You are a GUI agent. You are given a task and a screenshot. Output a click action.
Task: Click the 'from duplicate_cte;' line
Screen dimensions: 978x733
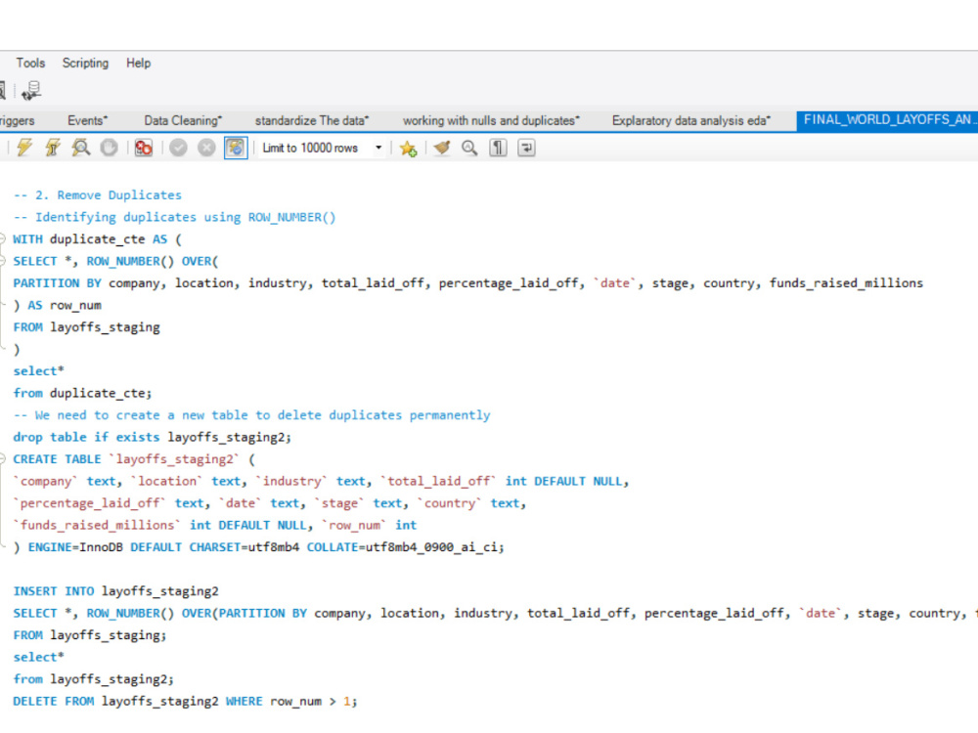pos(82,393)
